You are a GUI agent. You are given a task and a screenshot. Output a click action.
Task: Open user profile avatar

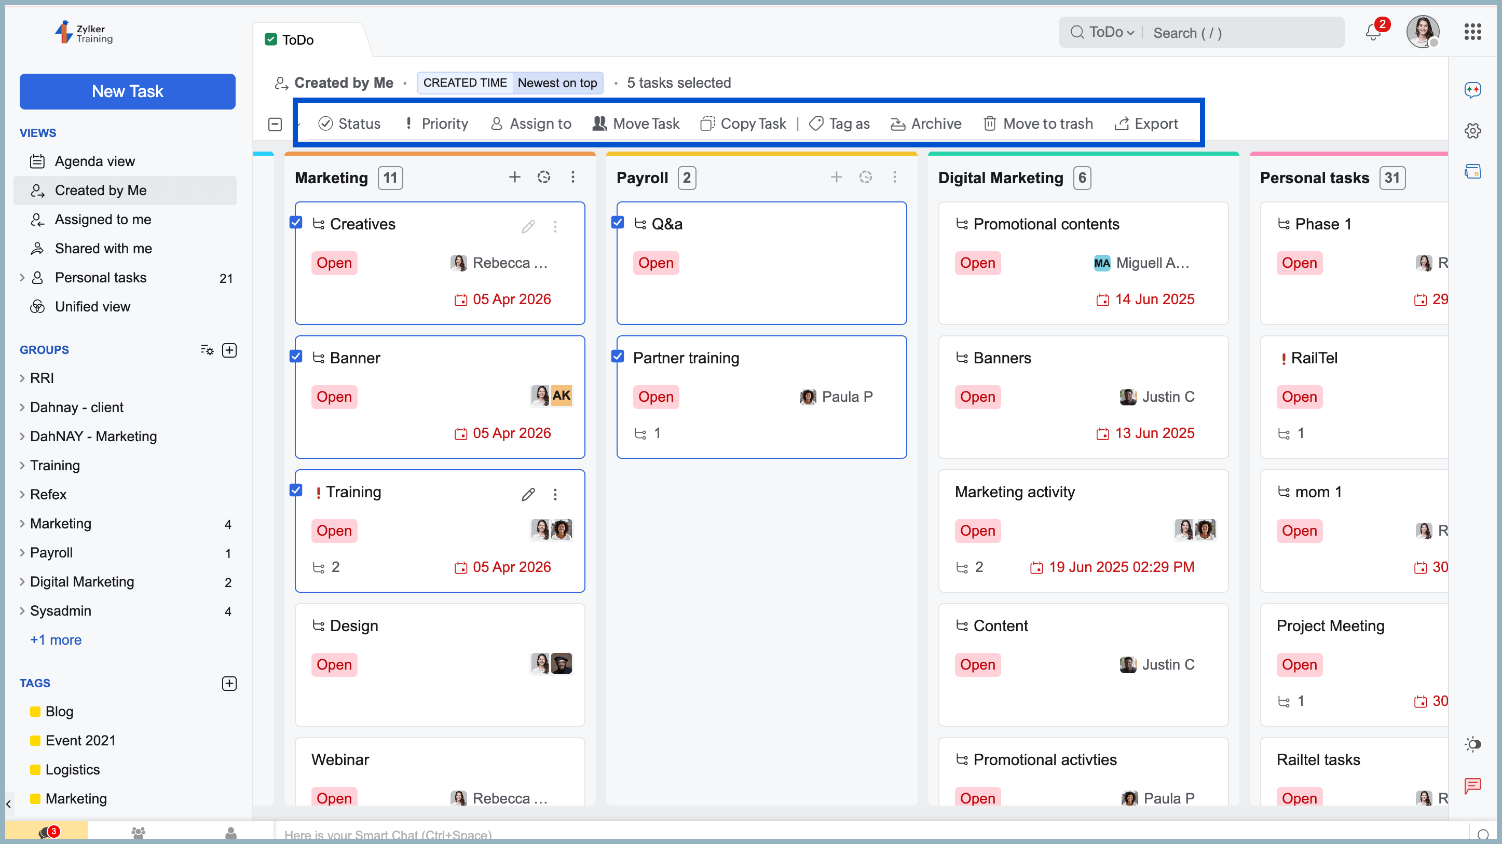coord(1423,32)
